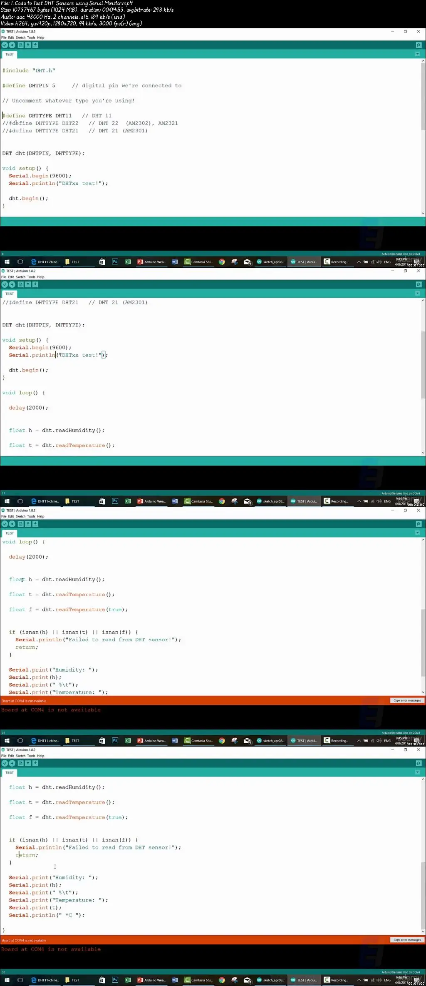The width and height of the screenshot is (426, 986).
Task: Switch to Camtasia Studio taskbar button, first frame
Action: 199,262
